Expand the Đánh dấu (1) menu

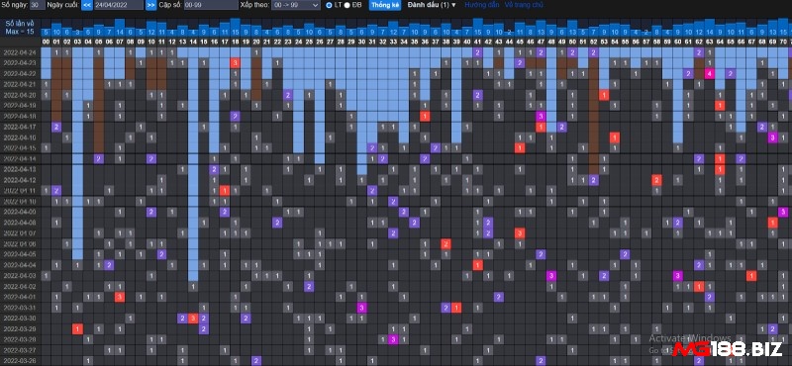432,5
